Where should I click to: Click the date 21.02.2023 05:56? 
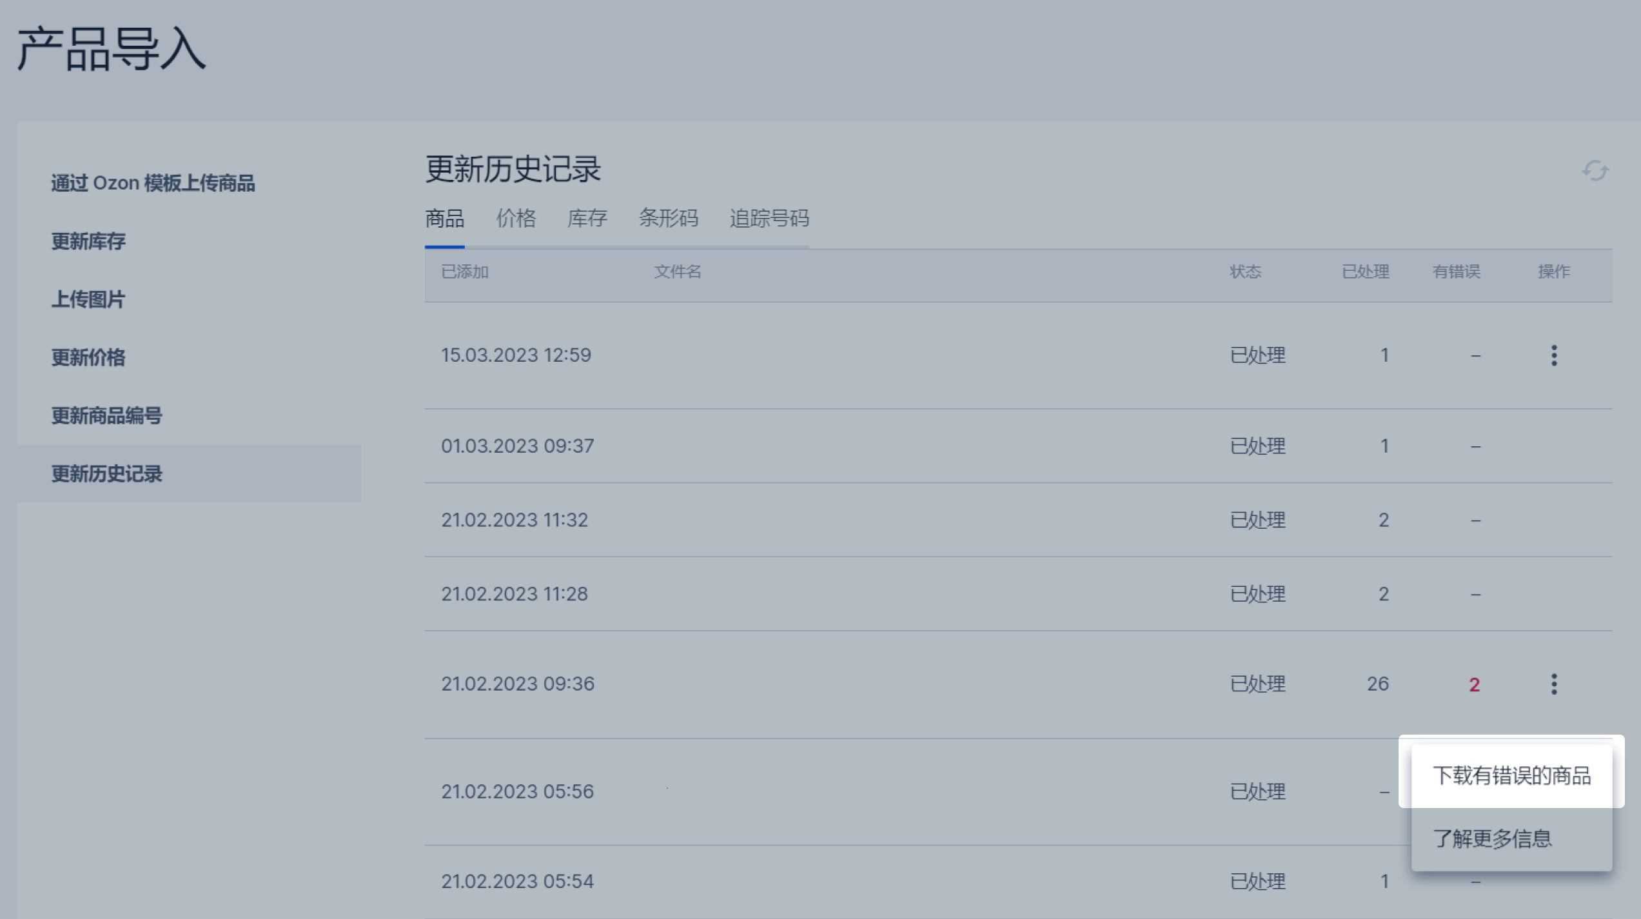click(x=517, y=791)
